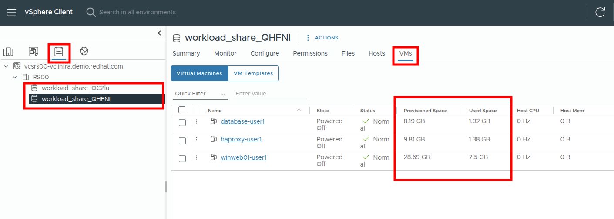This screenshot has width=614, height=219.
Task: Collapse the vcsrs00-vc.infra.demo.redhat.com tree node
Action: pyautogui.click(x=7, y=66)
